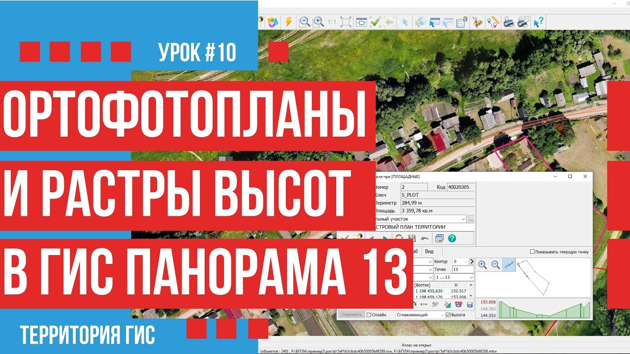The image size is (630, 354).
Task: Click the H column header
Action: click(x=456, y=285)
